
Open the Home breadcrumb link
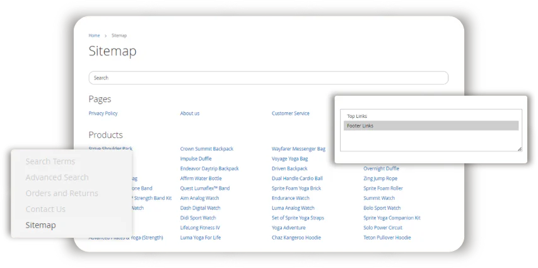[x=94, y=36]
